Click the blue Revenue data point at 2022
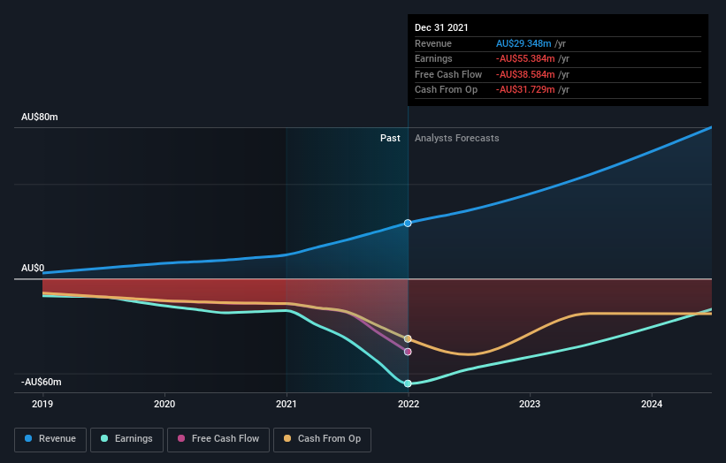726x463 pixels. 408,223
